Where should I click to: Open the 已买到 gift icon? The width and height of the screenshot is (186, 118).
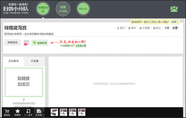[39, 112]
